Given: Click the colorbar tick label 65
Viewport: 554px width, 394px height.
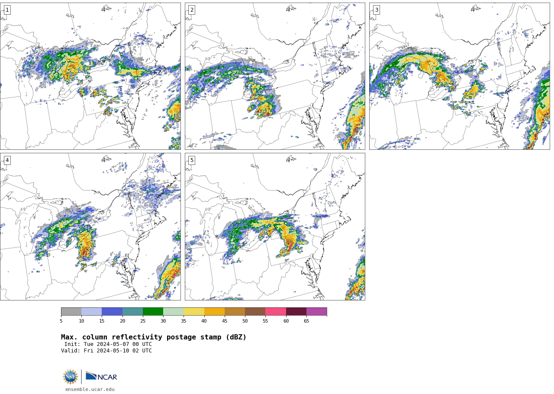Looking at the screenshot, I should pyautogui.click(x=306, y=321).
